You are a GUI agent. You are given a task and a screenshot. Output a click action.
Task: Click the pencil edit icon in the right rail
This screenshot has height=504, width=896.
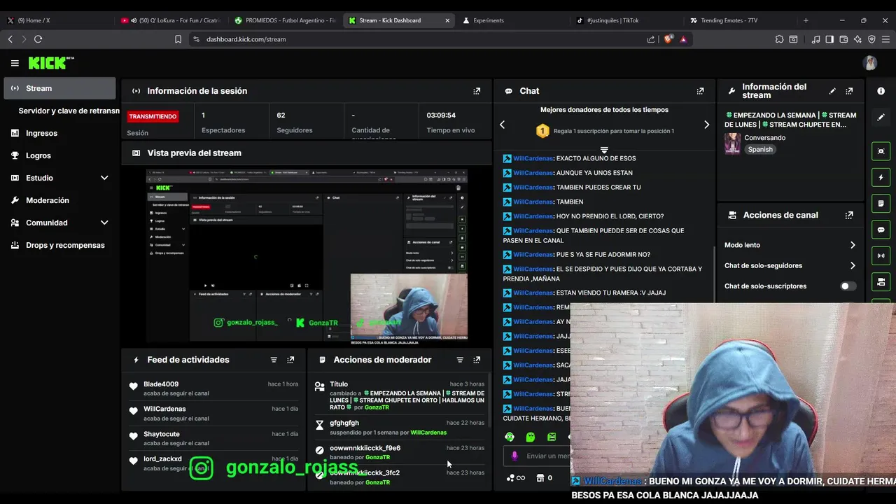coord(881,117)
